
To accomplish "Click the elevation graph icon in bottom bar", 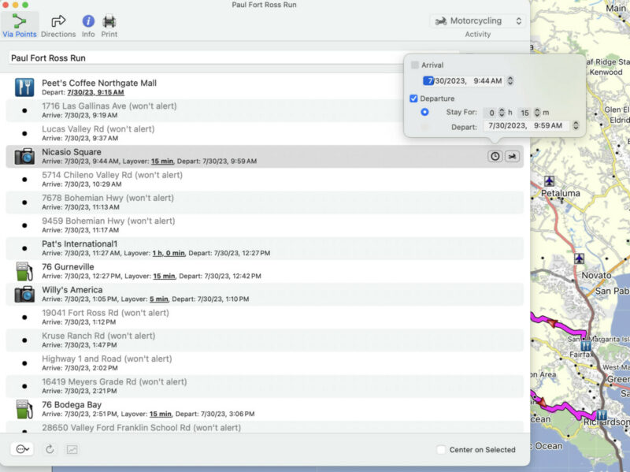I will [x=72, y=449].
